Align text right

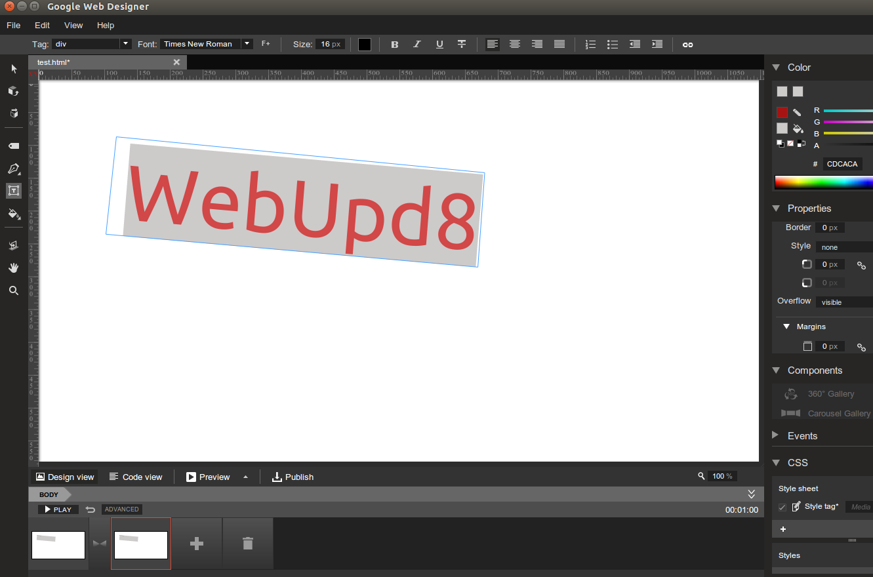tap(537, 44)
